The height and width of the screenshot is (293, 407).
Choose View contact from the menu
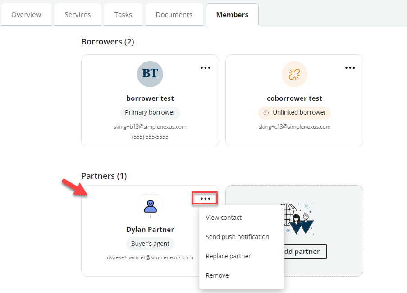224,218
